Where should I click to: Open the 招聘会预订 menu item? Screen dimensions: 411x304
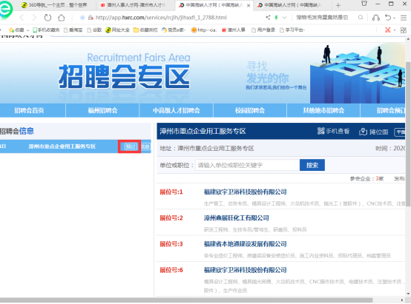[383, 110]
